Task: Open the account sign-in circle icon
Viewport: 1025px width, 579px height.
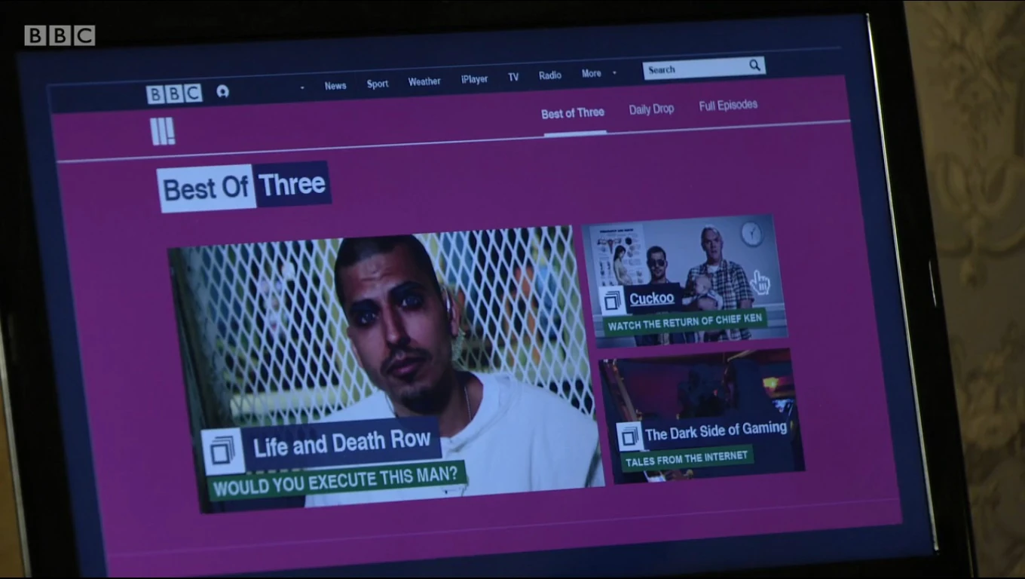Action: 222,91
